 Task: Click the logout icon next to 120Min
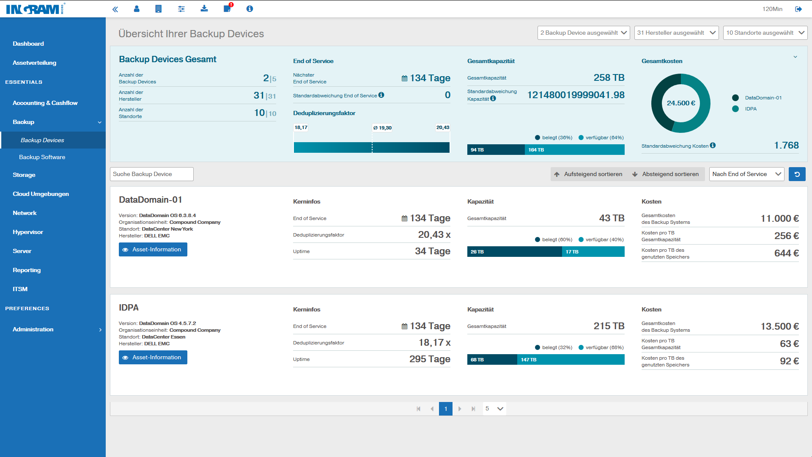pos(798,9)
